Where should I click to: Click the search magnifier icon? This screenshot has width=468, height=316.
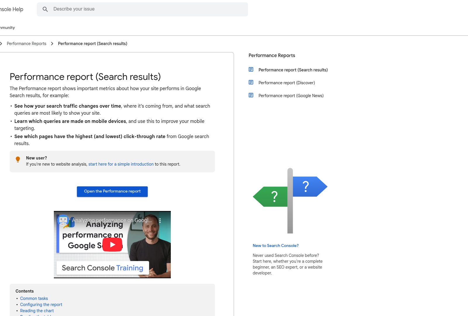pyautogui.click(x=45, y=9)
